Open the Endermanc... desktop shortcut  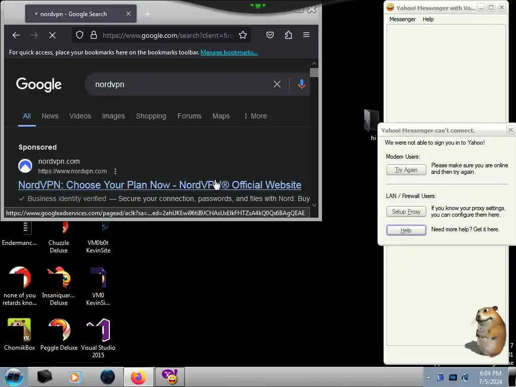pyautogui.click(x=20, y=234)
